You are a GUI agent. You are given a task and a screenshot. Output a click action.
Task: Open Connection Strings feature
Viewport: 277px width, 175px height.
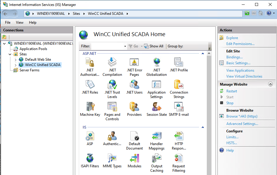pos(179,89)
